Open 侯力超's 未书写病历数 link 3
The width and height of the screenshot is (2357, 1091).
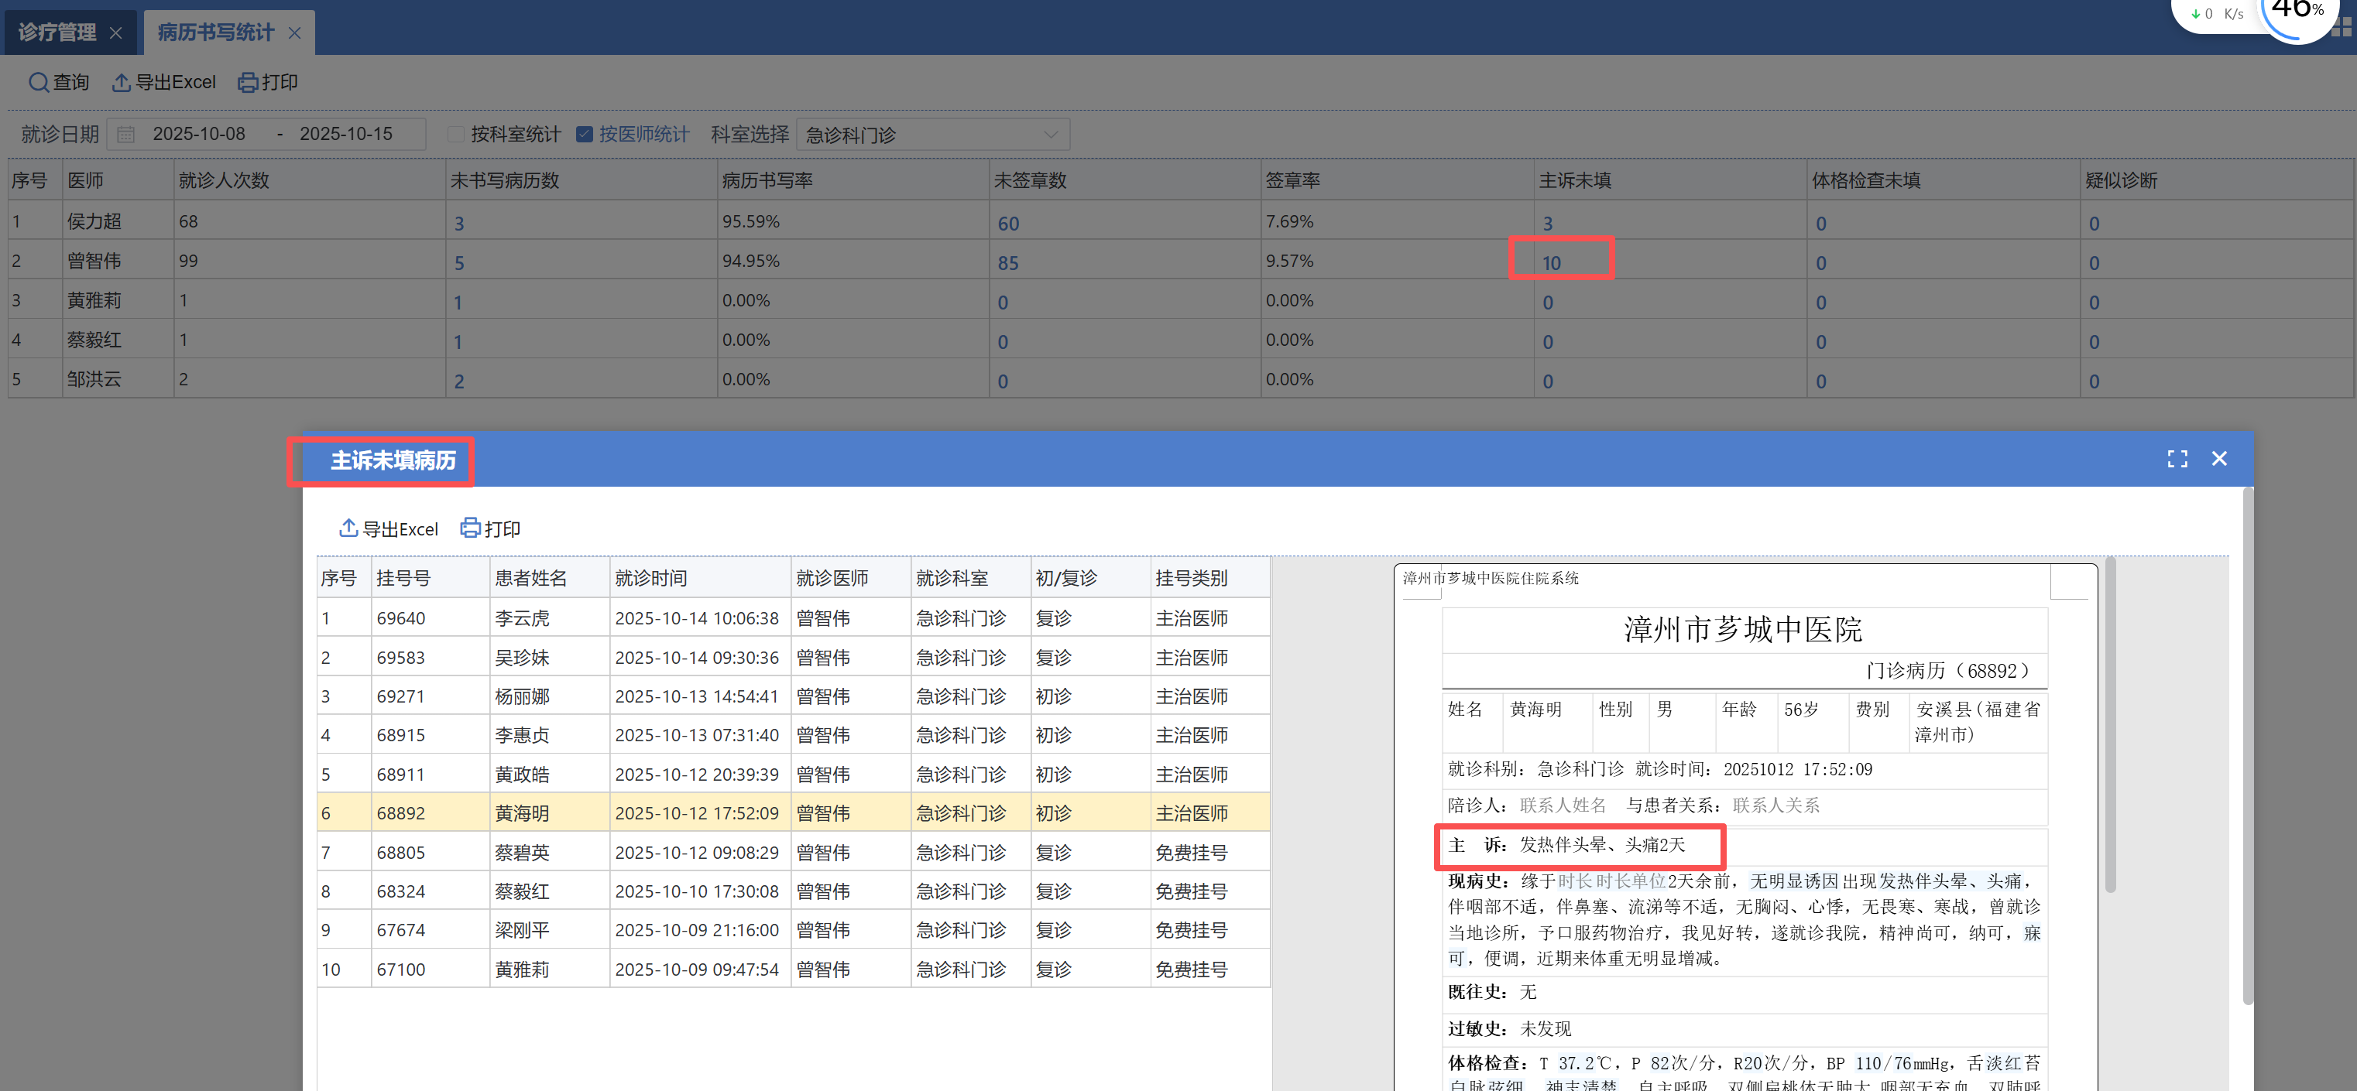(458, 224)
